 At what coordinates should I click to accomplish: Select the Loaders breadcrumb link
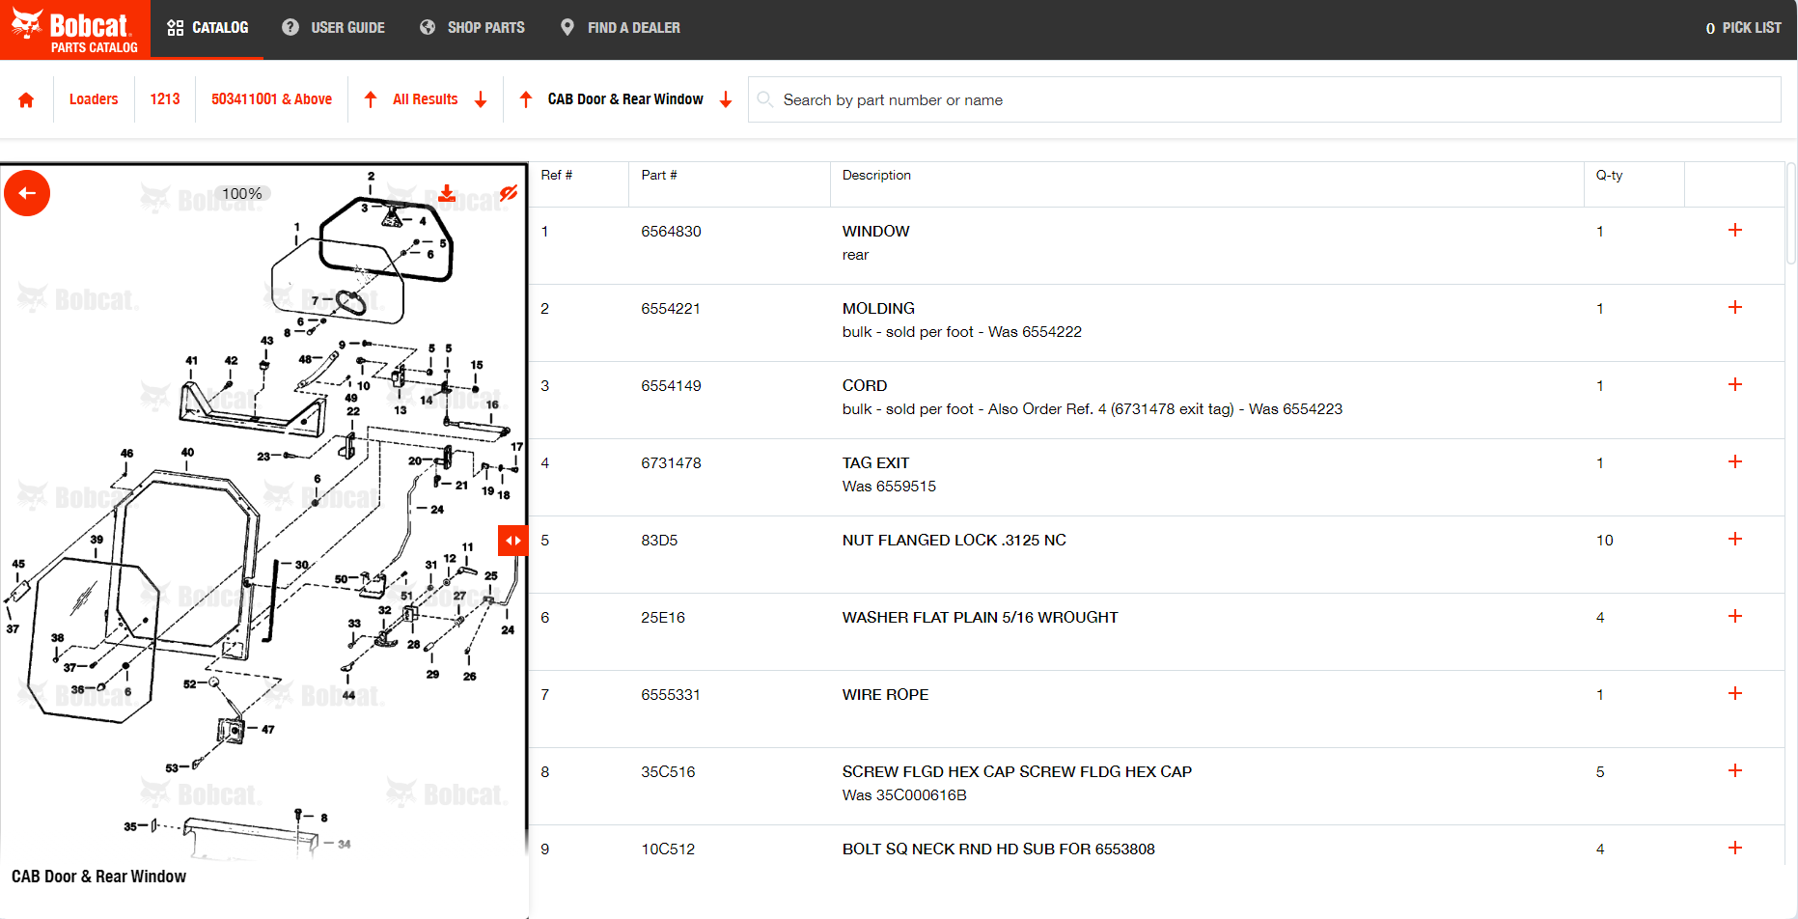pos(94,99)
